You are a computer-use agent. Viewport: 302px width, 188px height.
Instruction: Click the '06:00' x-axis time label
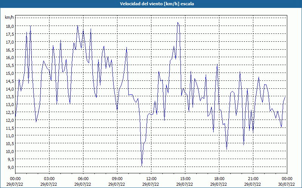(x=83, y=179)
